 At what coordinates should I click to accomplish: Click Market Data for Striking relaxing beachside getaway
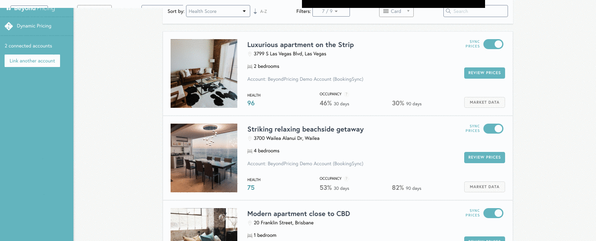click(x=485, y=187)
